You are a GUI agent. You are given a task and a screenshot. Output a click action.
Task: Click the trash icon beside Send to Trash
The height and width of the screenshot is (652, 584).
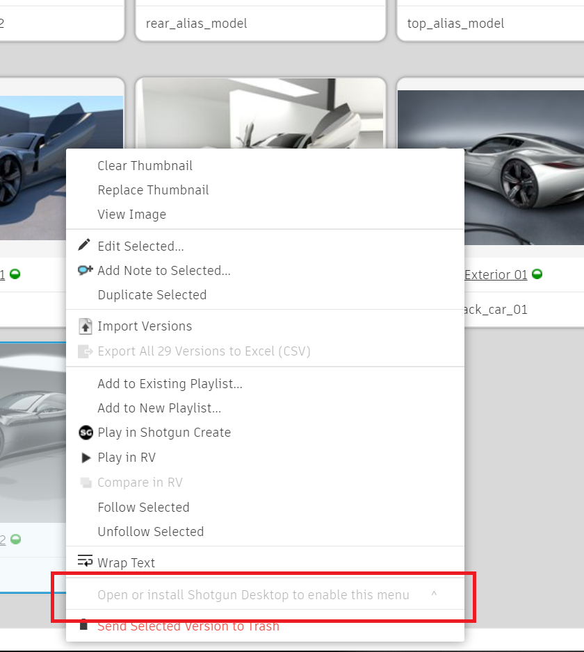pyautogui.click(x=83, y=624)
